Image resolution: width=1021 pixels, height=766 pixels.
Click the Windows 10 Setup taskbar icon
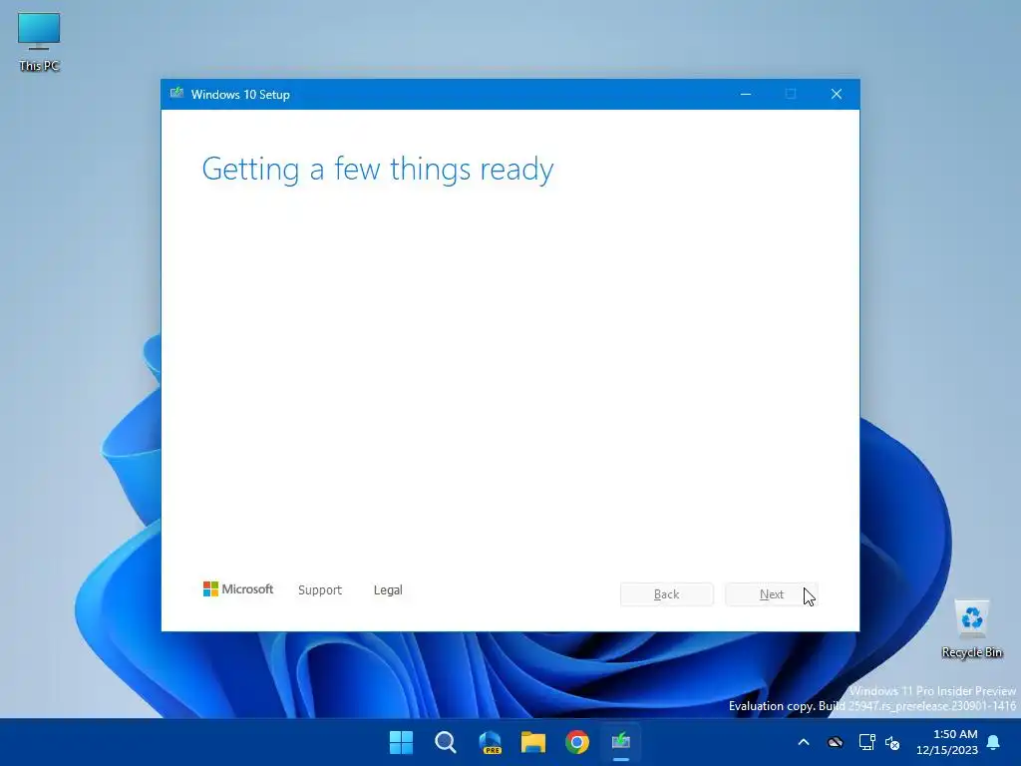pyautogui.click(x=621, y=742)
